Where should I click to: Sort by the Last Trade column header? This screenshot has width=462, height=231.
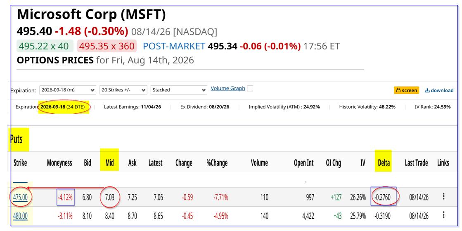[416, 163]
